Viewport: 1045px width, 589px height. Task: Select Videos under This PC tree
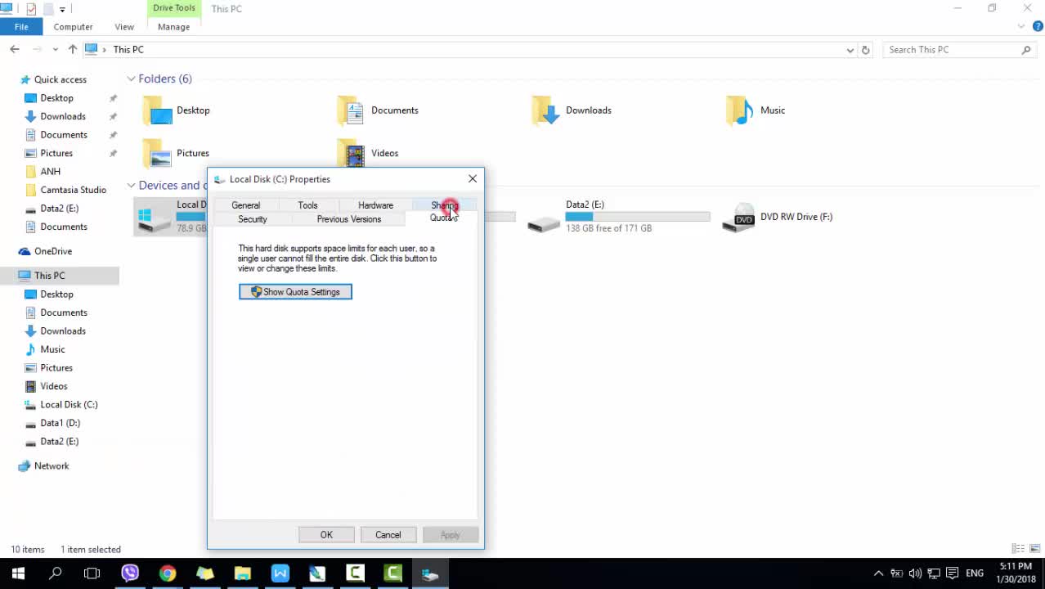pos(54,386)
